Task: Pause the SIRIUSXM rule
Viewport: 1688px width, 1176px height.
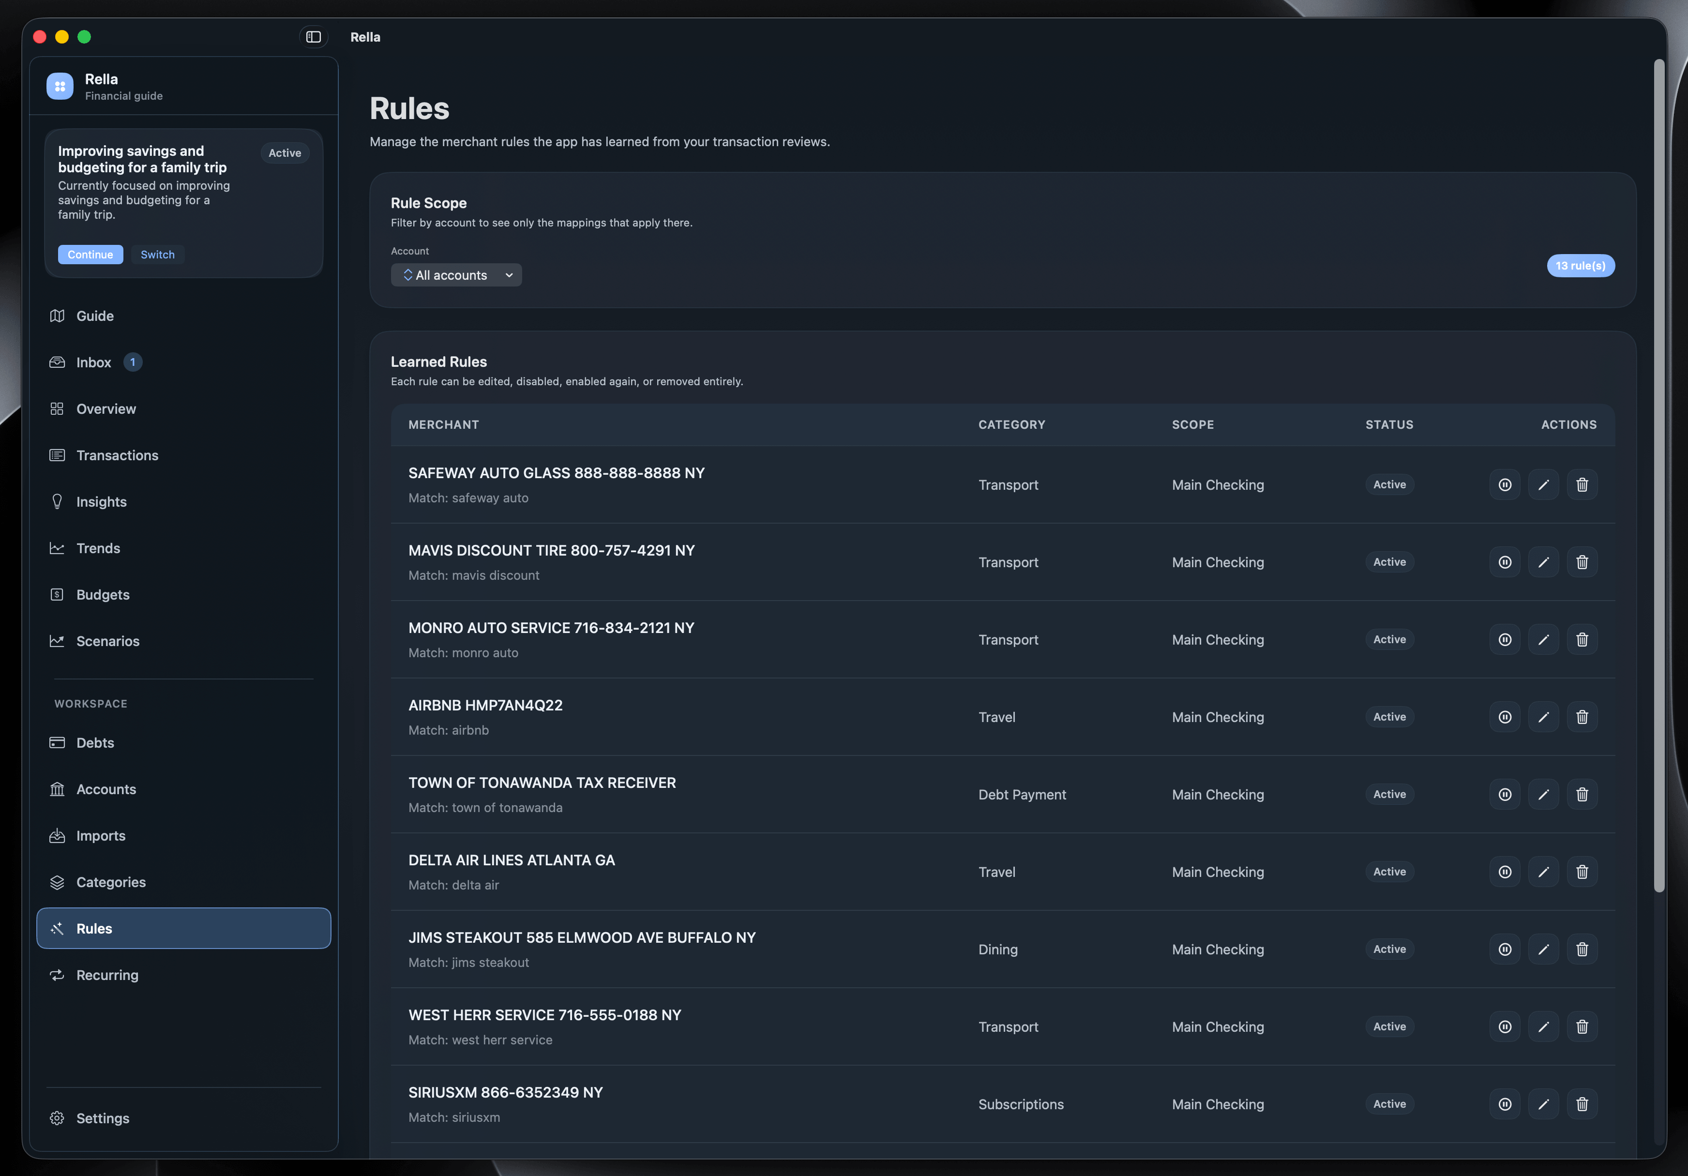Action: [x=1504, y=1104]
